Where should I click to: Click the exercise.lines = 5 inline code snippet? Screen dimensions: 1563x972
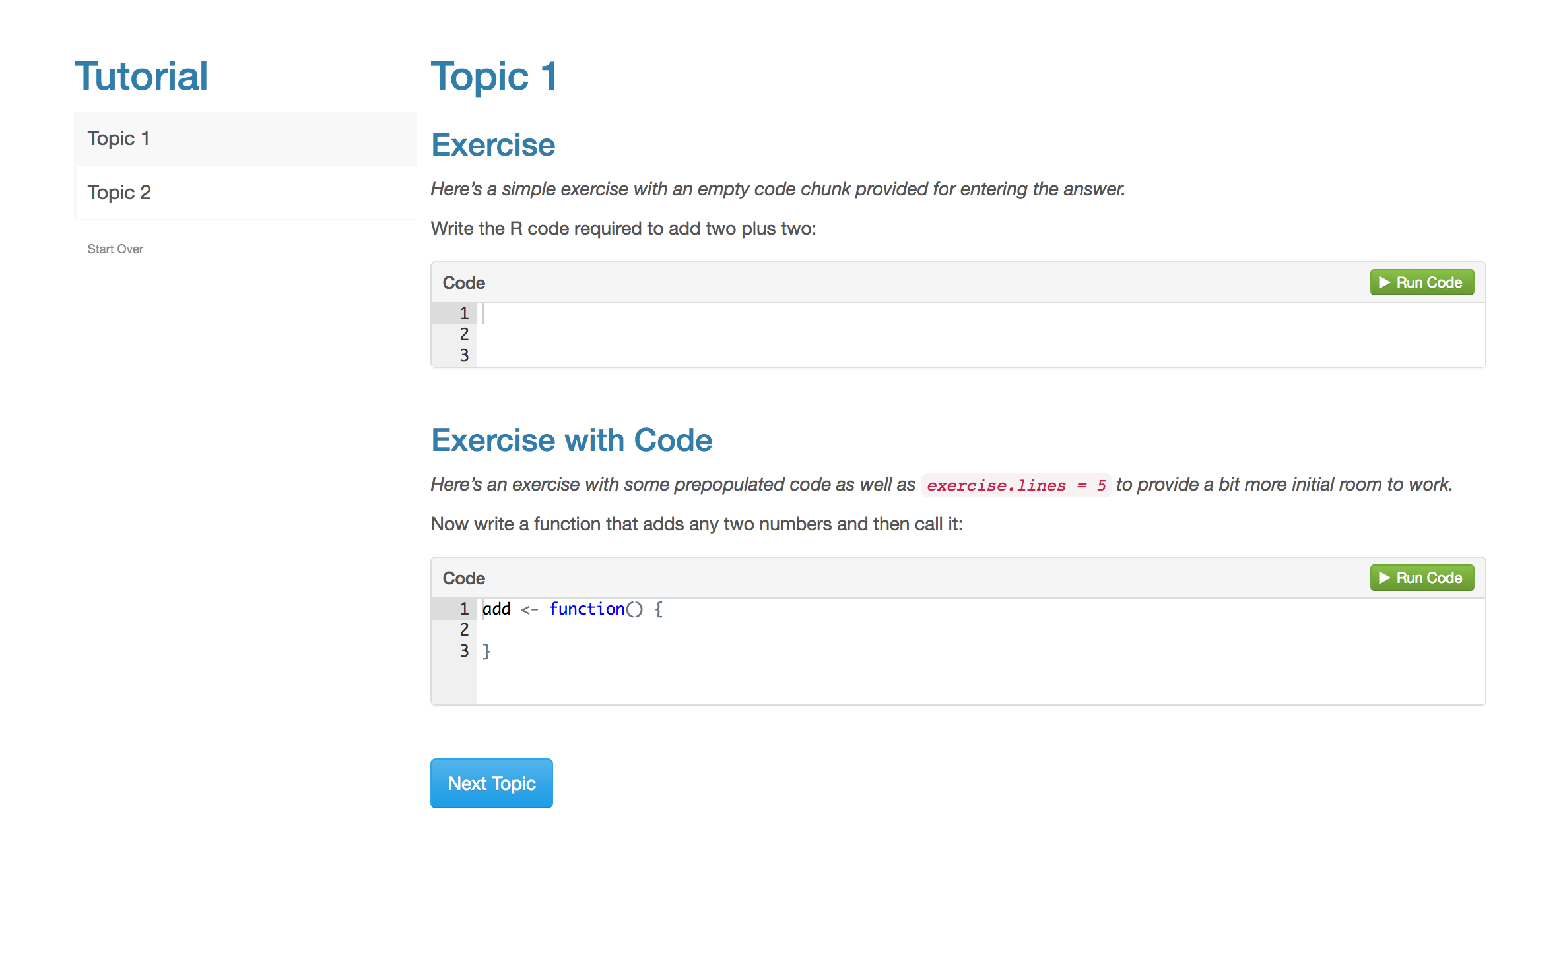tap(1016, 485)
